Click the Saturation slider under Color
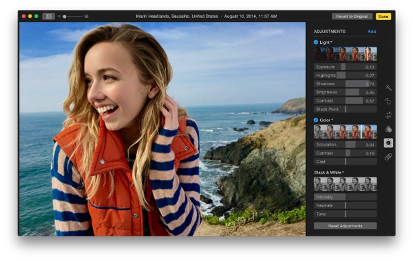 tap(345, 145)
